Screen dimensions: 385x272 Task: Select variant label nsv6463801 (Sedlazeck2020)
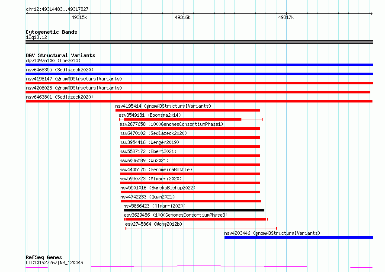point(60,97)
